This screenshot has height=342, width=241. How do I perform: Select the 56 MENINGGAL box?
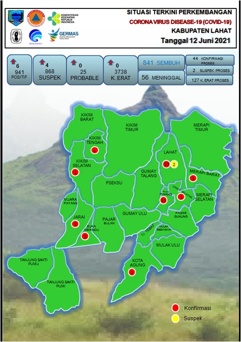[161, 78]
